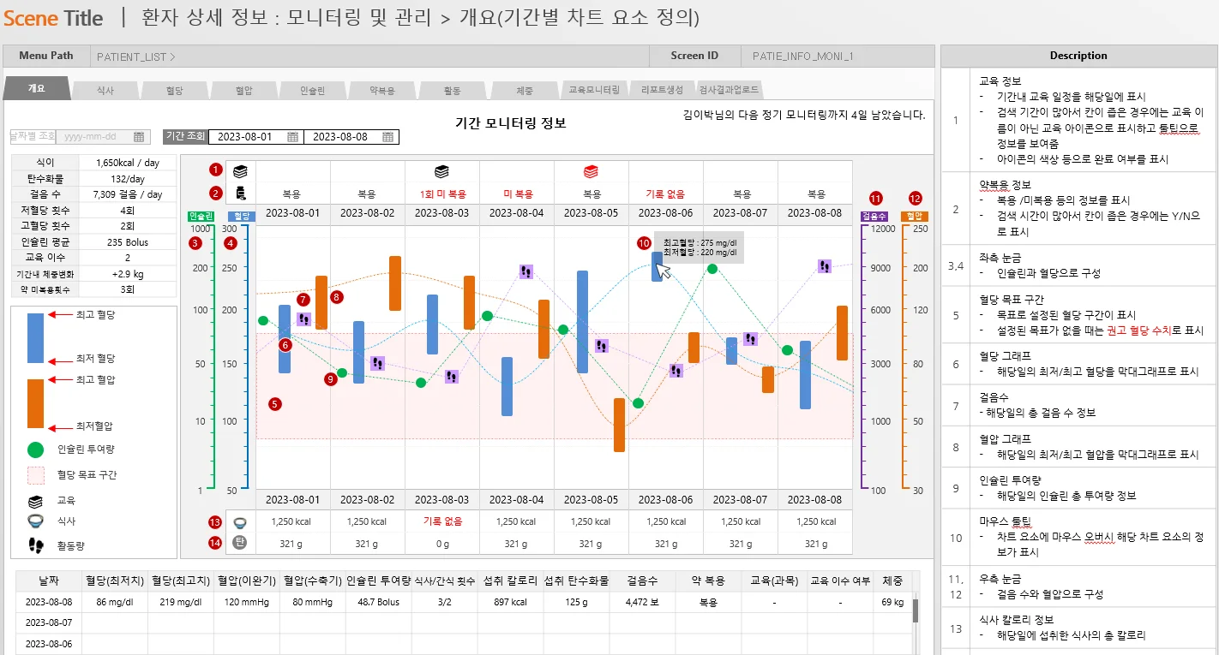The width and height of the screenshot is (1219, 655).
Task: Click the red '1회 미 복용' medication status
Action: [x=441, y=194]
